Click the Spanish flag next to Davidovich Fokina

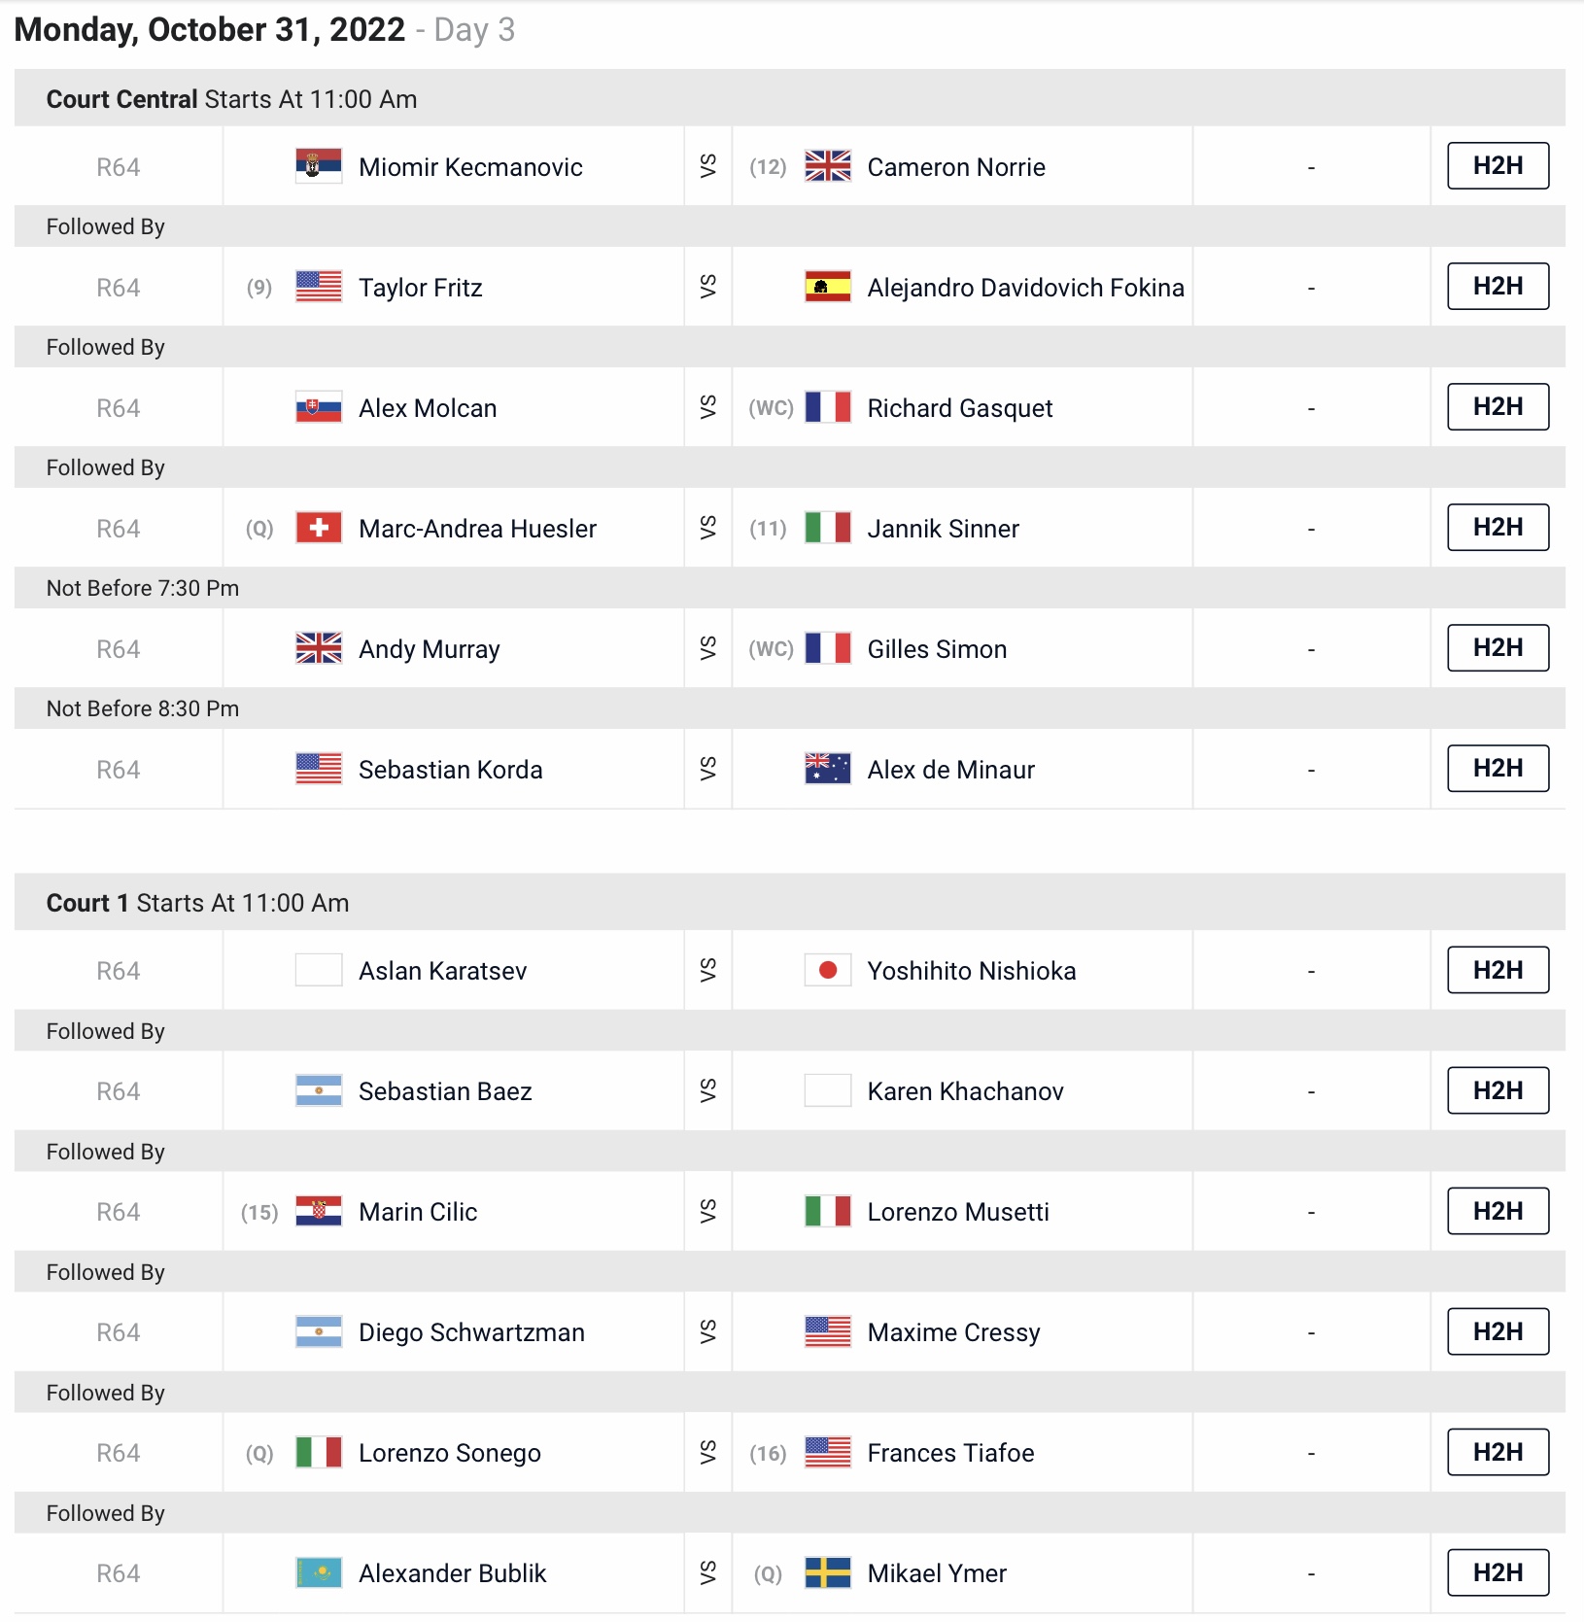(x=828, y=287)
